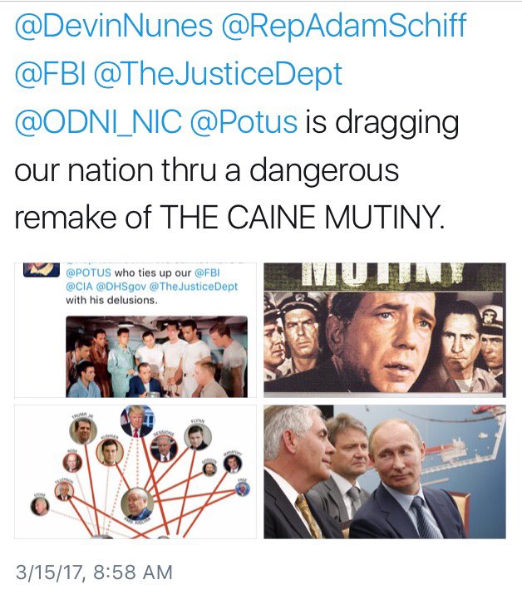This screenshot has height=599, width=522.
Task: Select the MANAFORT portrait circle
Action: pos(232,464)
